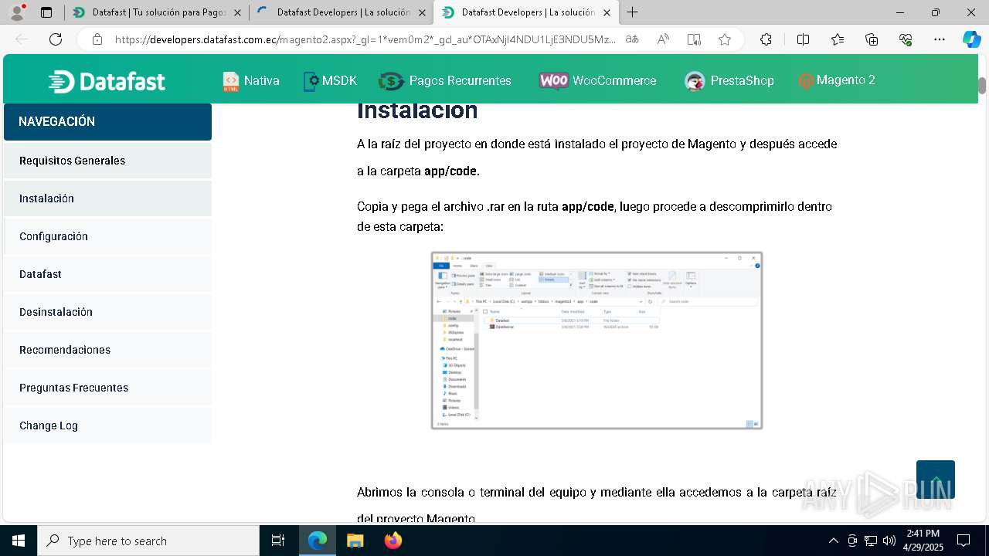Launch Firefox from the taskbar
The image size is (989, 556).
pyautogui.click(x=393, y=541)
